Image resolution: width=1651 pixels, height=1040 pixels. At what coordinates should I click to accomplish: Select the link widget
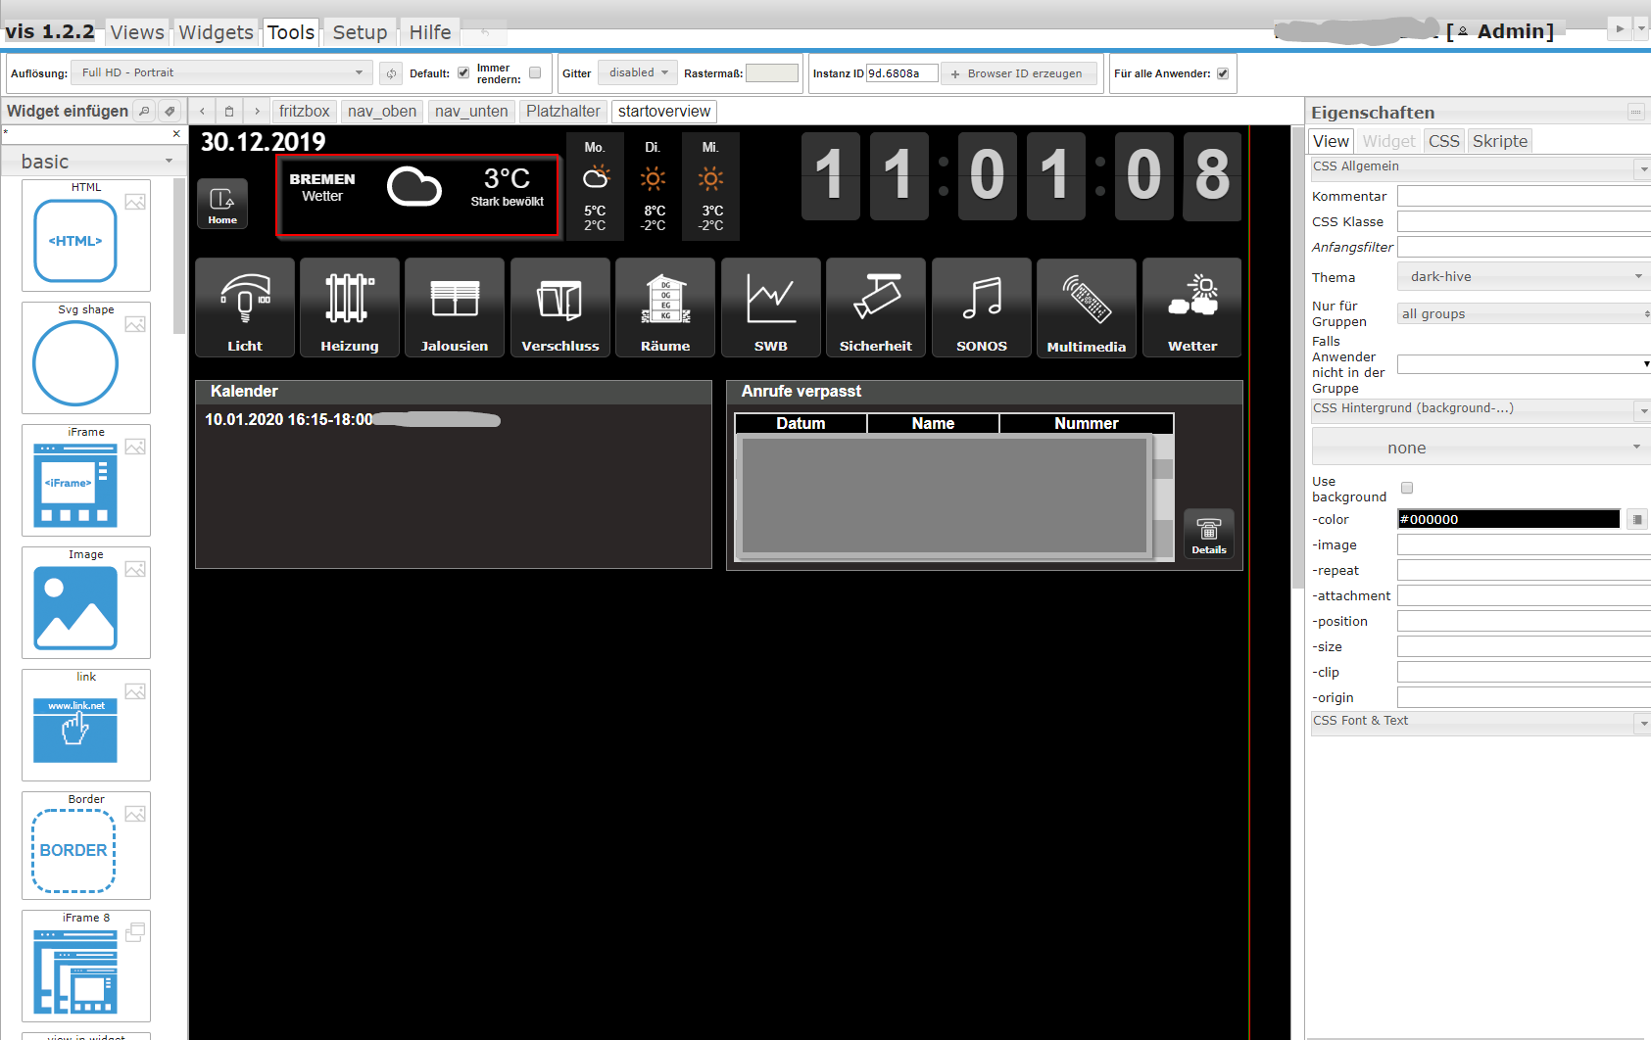point(86,725)
